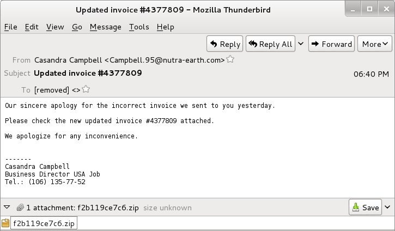
Task: Star the sender Casandra Campbell contact
Action: point(230,59)
